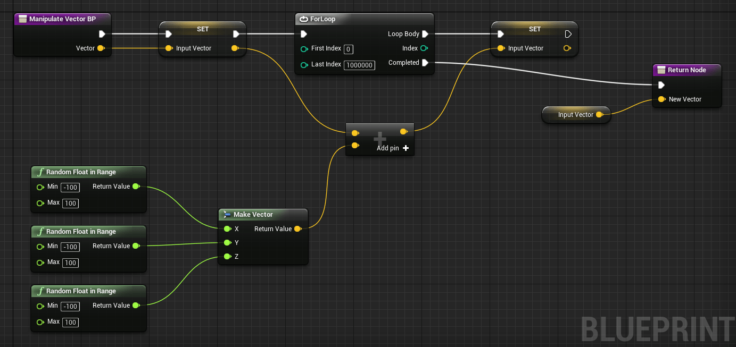This screenshot has height=347, width=736.
Task: Click the New Vector pin on Return Node
Action: tap(661, 99)
